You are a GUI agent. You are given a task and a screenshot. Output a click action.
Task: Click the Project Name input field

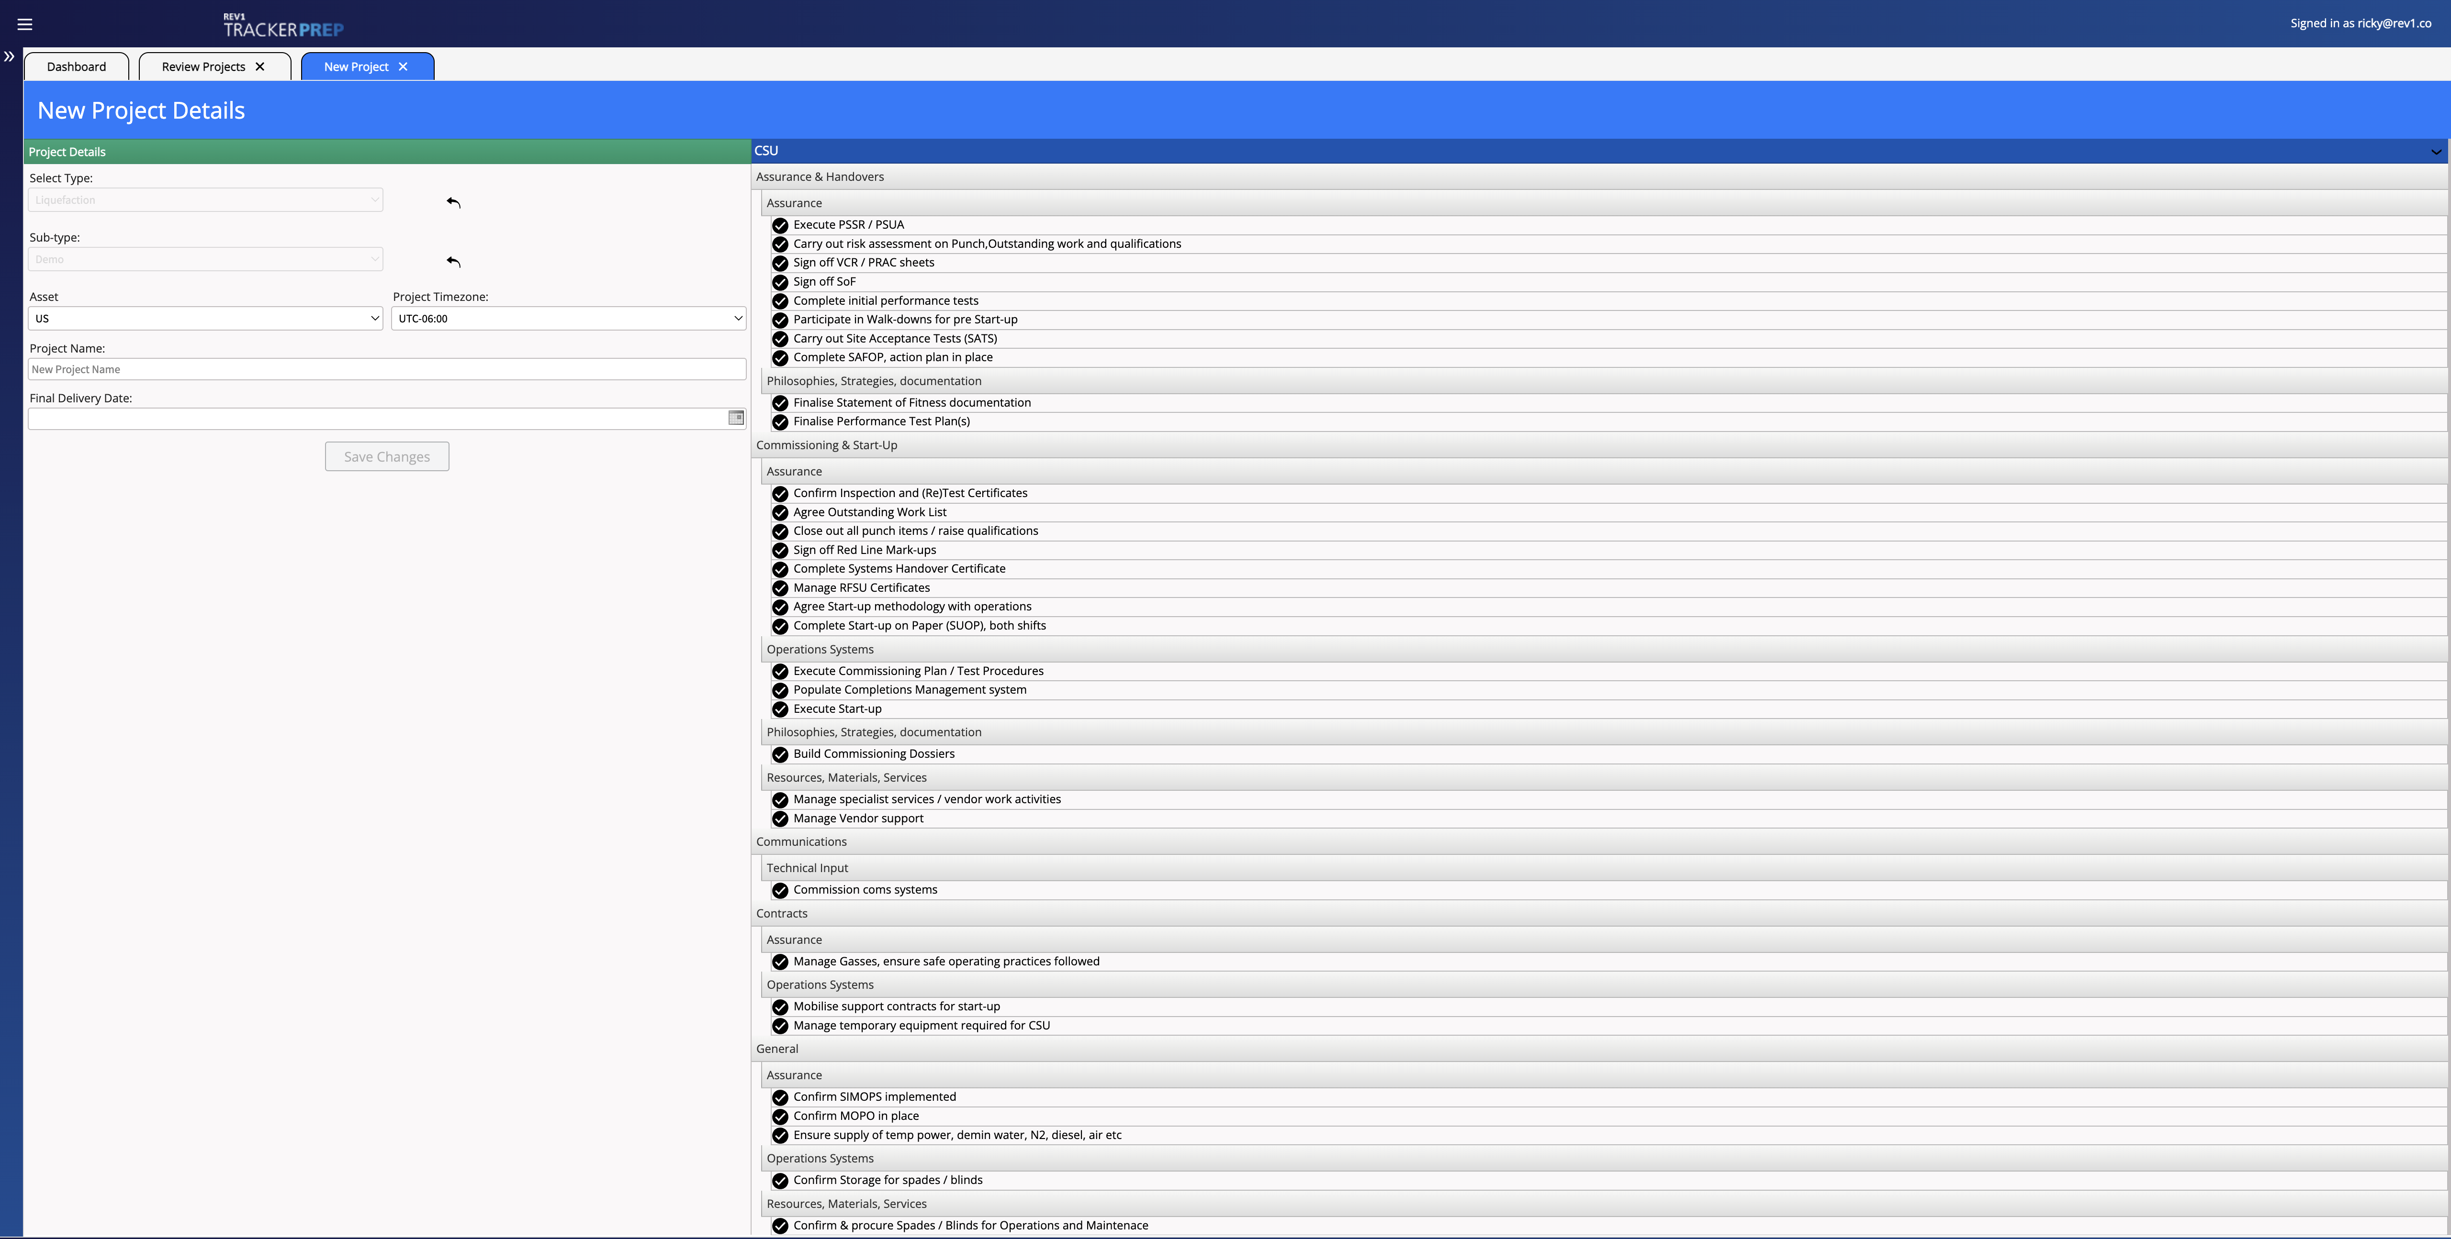[x=386, y=369]
